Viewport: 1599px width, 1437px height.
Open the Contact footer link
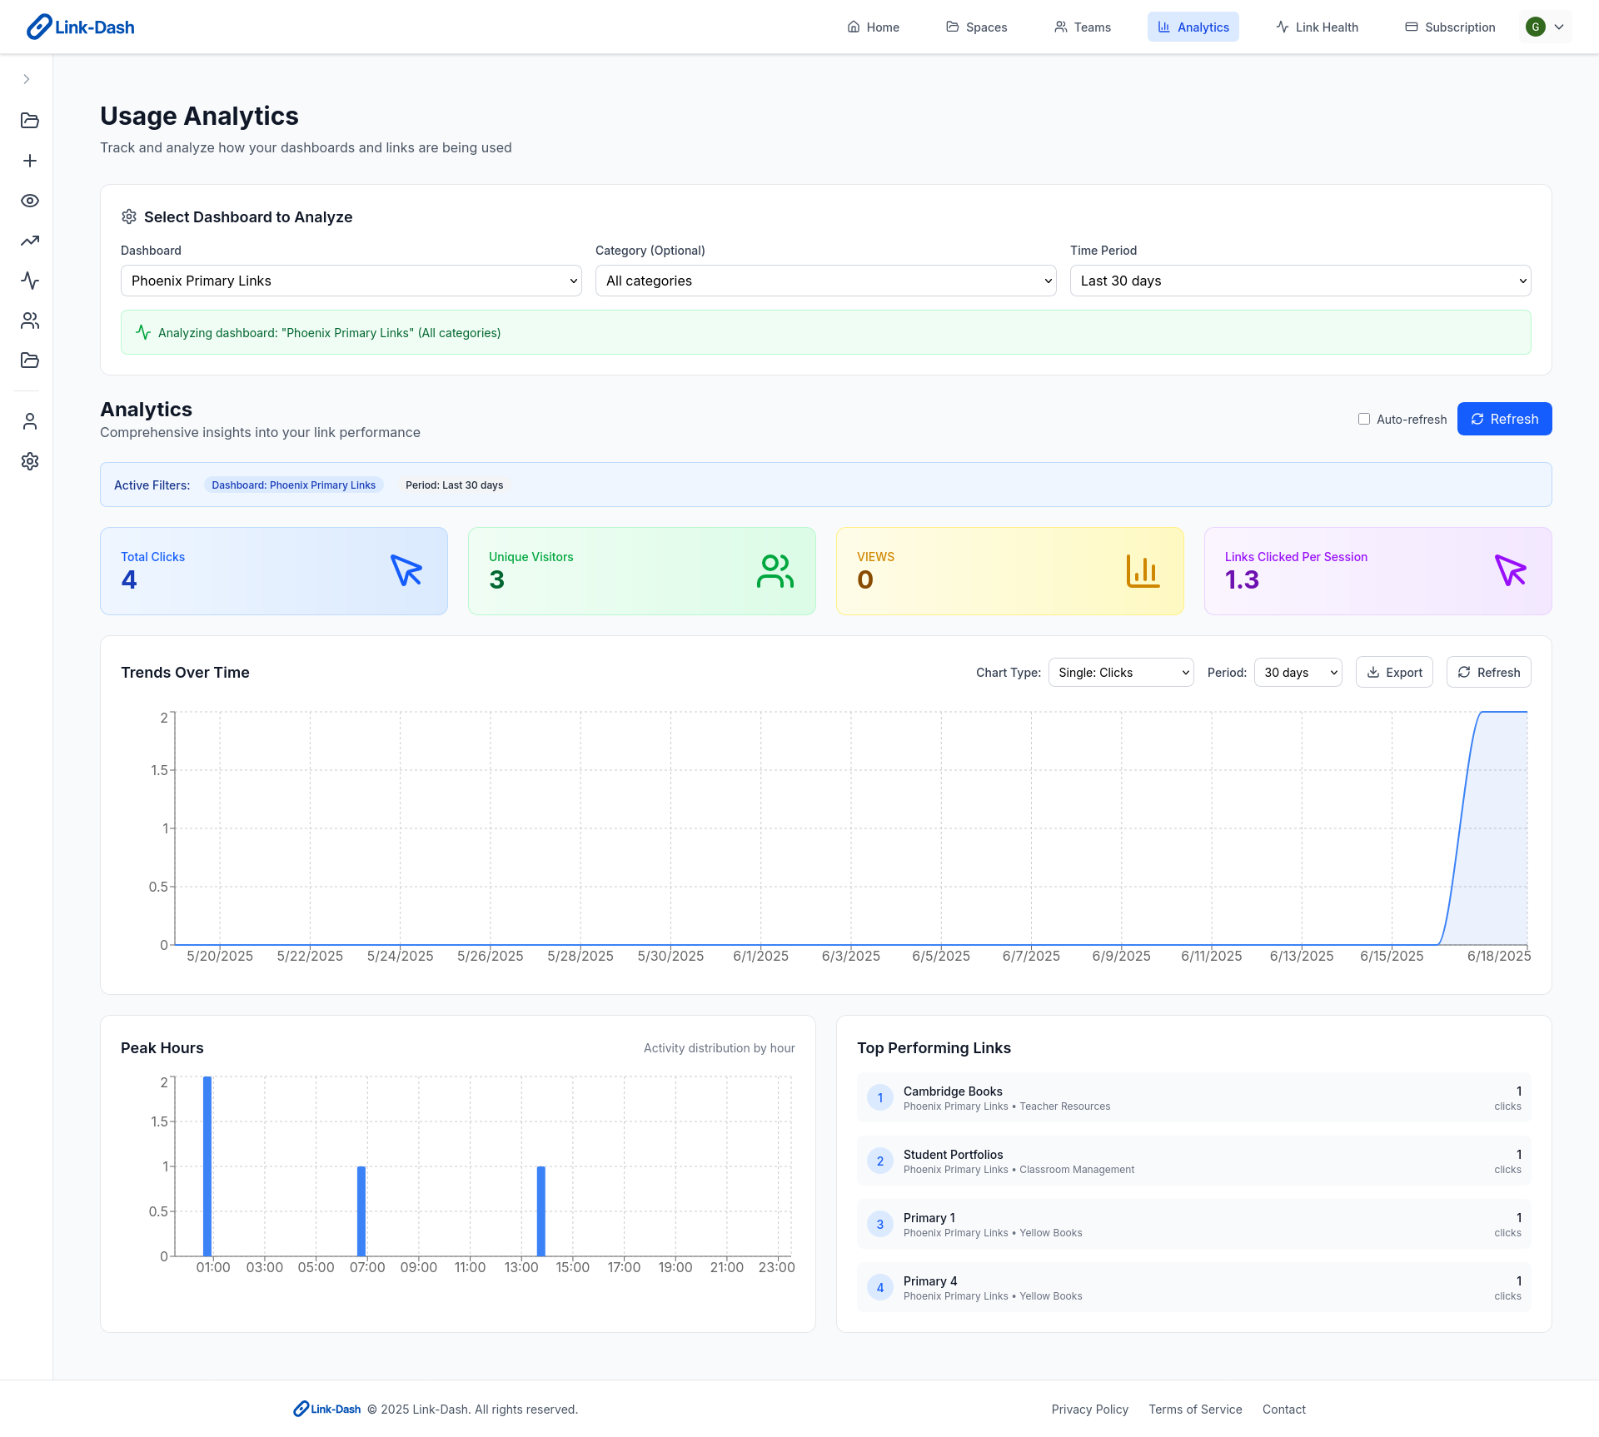click(x=1283, y=1409)
